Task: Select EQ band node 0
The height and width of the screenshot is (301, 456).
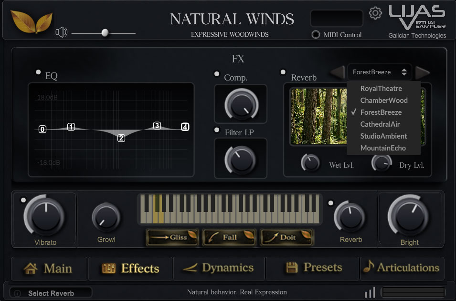Action: [42, 129]
